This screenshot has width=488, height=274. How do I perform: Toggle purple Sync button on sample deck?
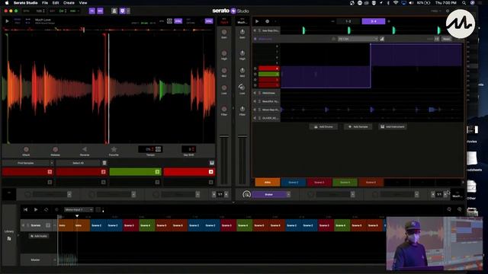178,21
